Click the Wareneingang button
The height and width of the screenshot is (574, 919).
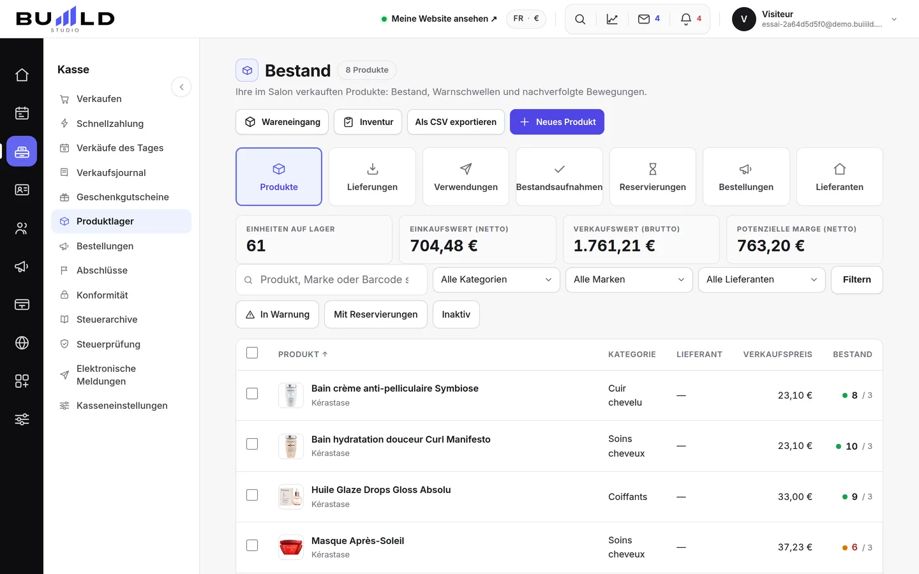click(282, 122)
